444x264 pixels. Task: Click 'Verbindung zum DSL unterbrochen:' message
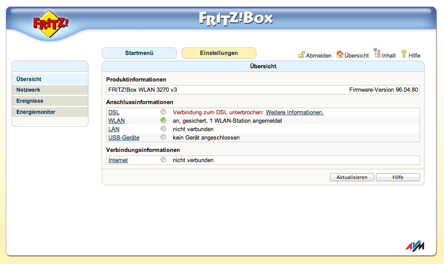[218, 113]
